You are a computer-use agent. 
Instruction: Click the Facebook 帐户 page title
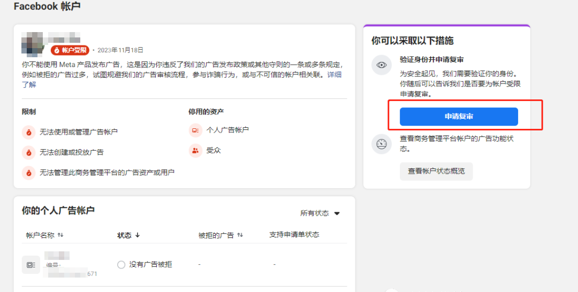tap(47, 6)
